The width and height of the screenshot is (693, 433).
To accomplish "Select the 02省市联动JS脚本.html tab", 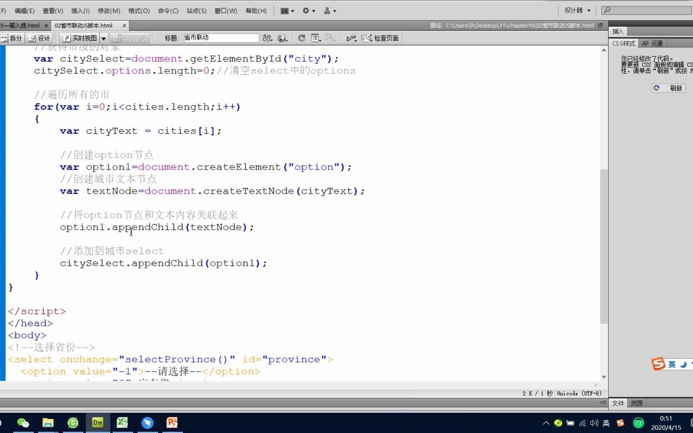I will (x=84, y=26).
